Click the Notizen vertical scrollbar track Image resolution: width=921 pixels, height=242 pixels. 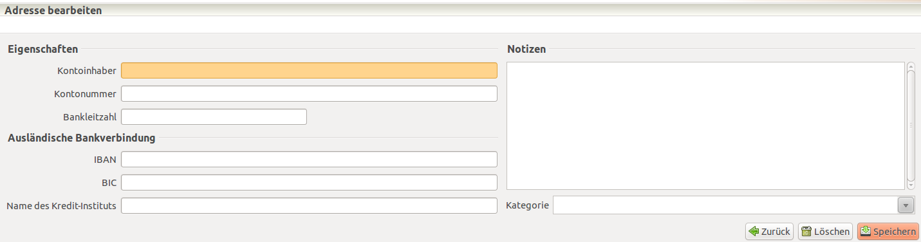point(911,126)
